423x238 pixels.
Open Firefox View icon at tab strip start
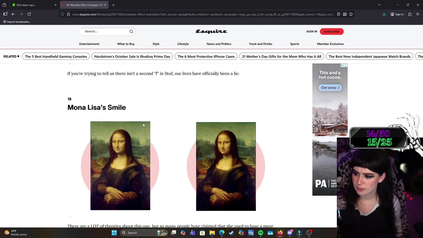[x=4, y=5]
